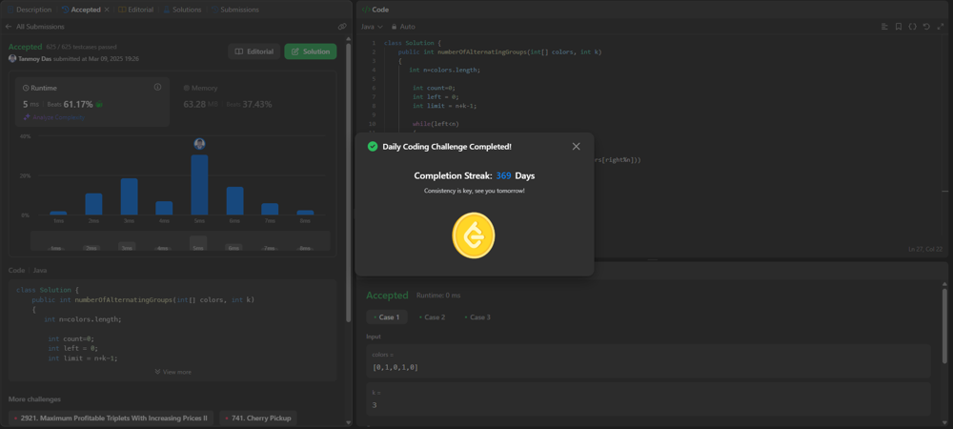Close the Daily Coding Challenge popup
The width and height of the screenshot is (953, 429).
pyautogui.click(x=576, y=147)
